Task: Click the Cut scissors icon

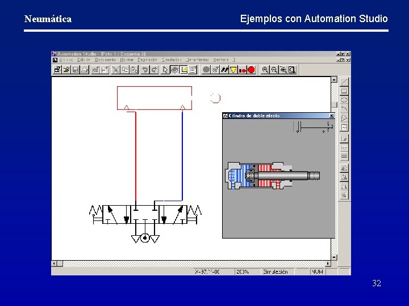Action: point(115,70)
